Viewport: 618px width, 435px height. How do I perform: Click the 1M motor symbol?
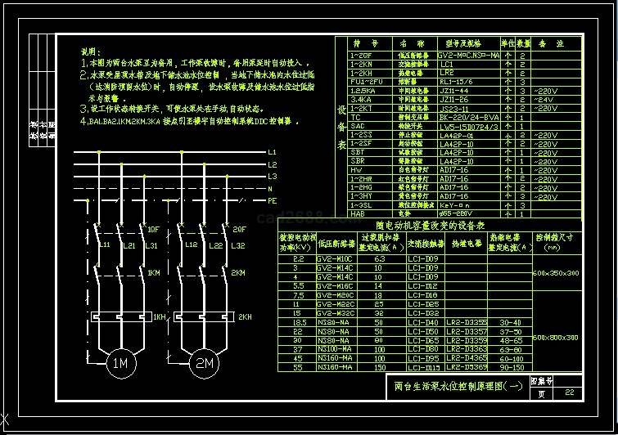[x=120, y=364]
